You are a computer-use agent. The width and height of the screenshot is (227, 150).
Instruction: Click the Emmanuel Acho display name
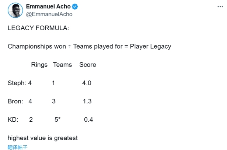point(48,7)
